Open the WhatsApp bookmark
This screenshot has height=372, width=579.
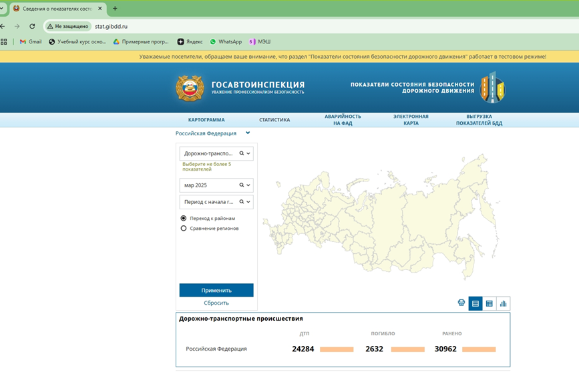226,41
